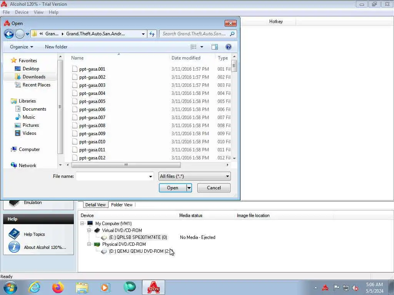The height and width of the screenshot is (295, 394).
Task: Open the Action Center flag icon
Action: tap(336, 287)
